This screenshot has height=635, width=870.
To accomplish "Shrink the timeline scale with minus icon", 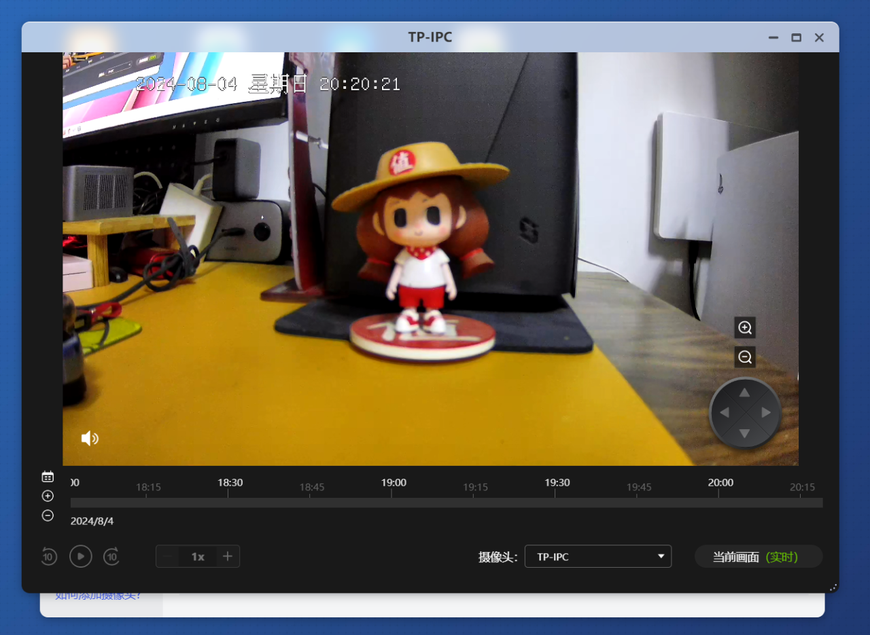I will pos(48,515).
